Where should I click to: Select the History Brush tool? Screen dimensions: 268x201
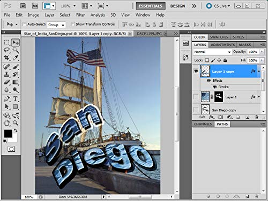(x=16, y=74)
